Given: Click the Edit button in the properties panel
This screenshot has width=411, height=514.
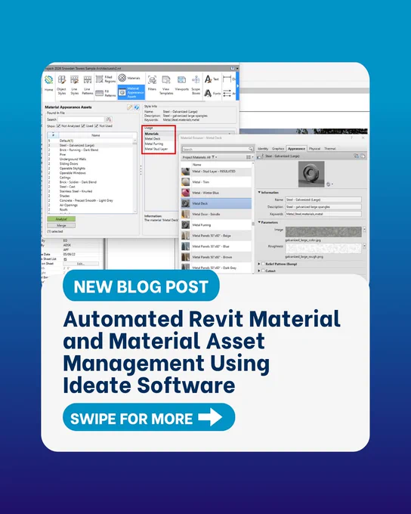Looking at the screenshot, I should click(81, 264).
